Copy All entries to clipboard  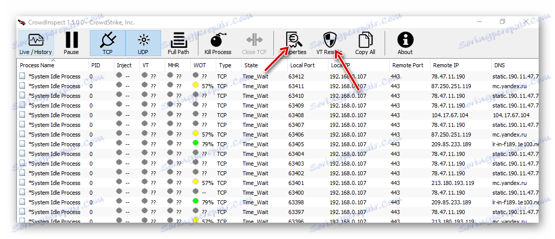coord(365,43)
